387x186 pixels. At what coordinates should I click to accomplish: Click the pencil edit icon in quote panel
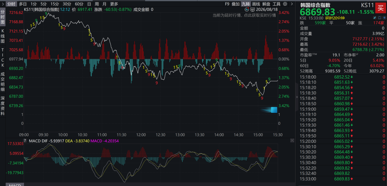pos(375,18)
